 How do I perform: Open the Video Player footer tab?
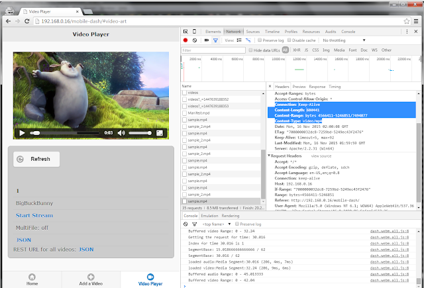point(150,279)
